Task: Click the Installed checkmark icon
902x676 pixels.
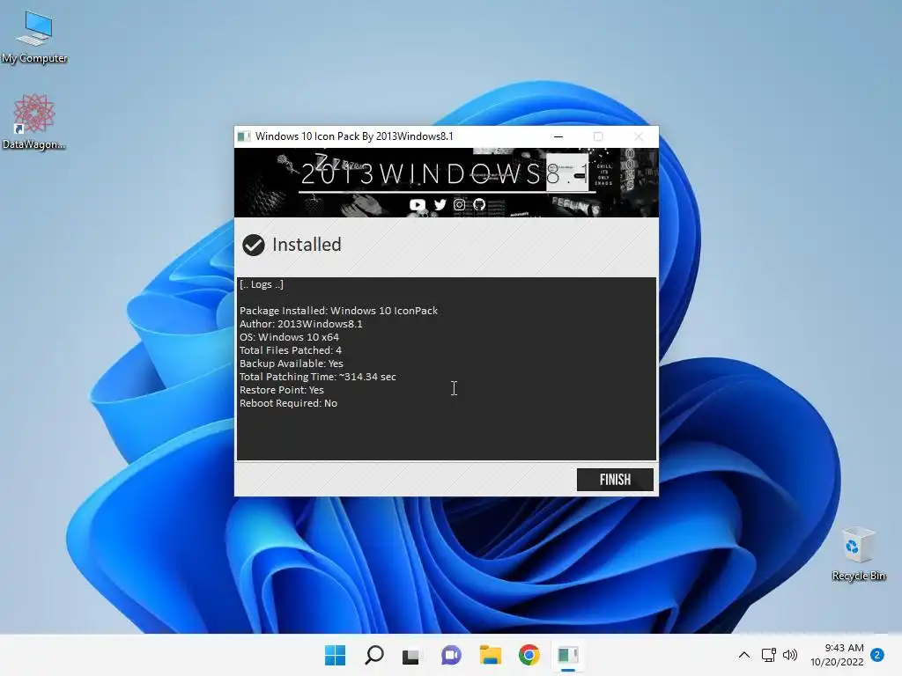Action: point(253,245)
